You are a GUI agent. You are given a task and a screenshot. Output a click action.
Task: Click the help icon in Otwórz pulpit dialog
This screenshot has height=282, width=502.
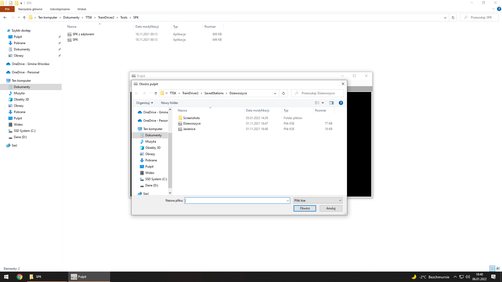pos(341,103)
